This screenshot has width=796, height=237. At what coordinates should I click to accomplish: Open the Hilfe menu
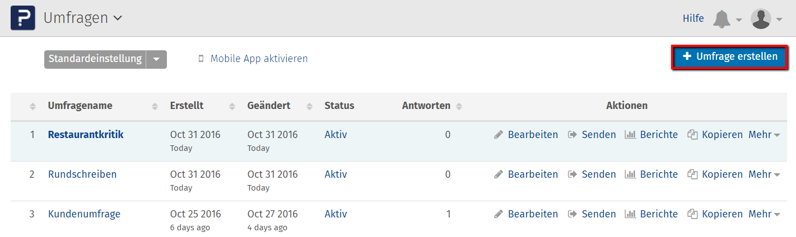point(693,18)
